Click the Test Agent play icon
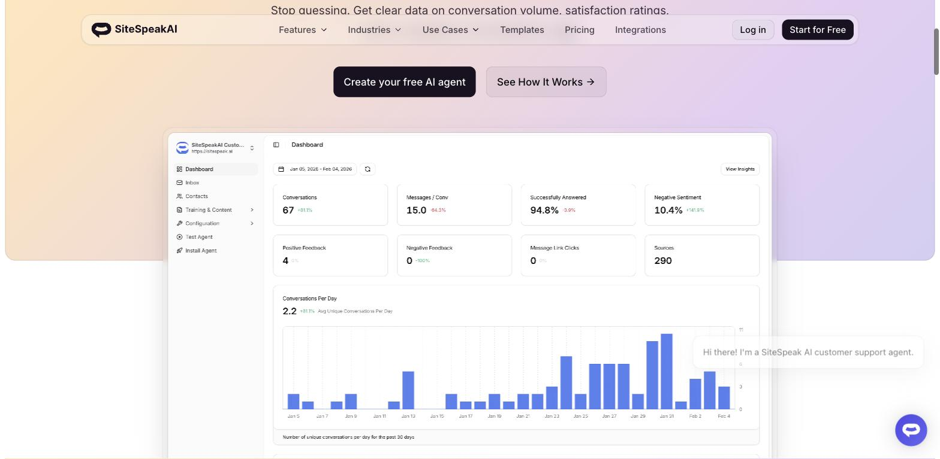 tap(179, 237)
